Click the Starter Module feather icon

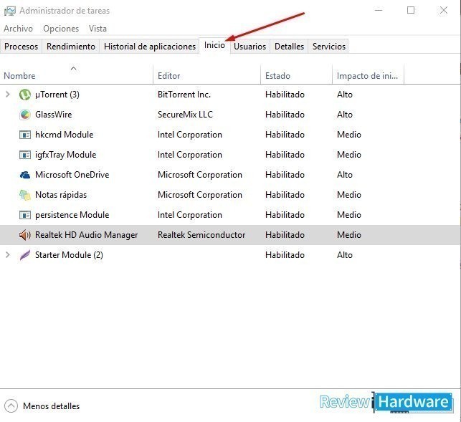point(25,255)
